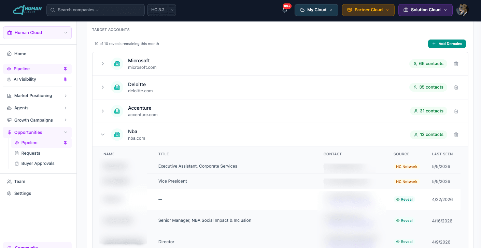
Task: Focus the Search companies field
Action: (96, 10)
